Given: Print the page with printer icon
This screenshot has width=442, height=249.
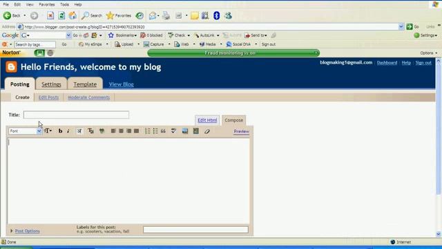Looking at the screenshot, I should pos(166,15).
